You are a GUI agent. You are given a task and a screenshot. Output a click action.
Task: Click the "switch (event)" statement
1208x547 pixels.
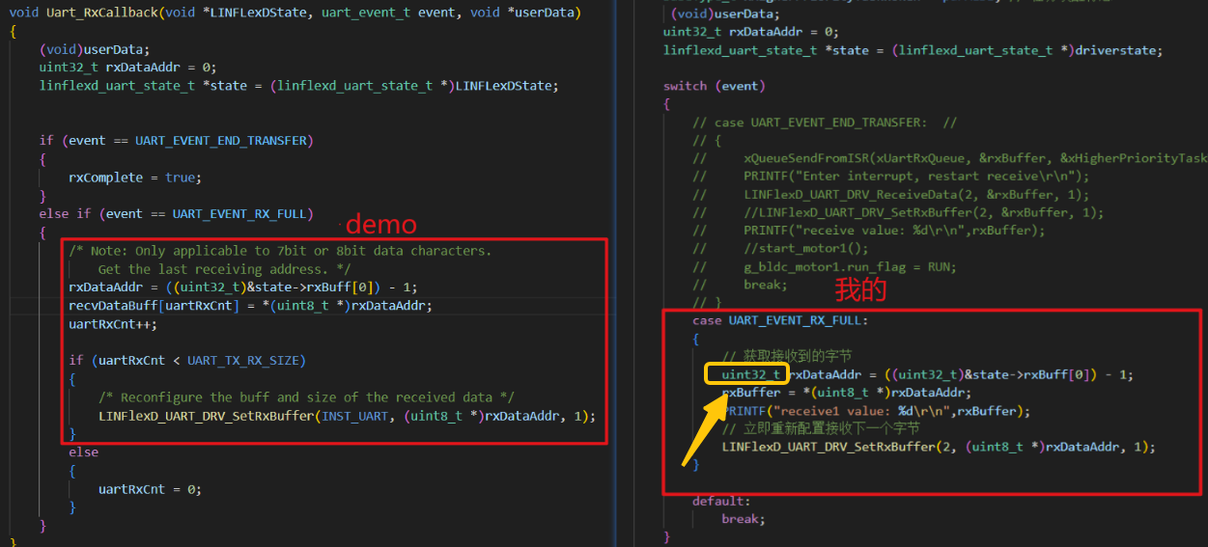point(714,86)
